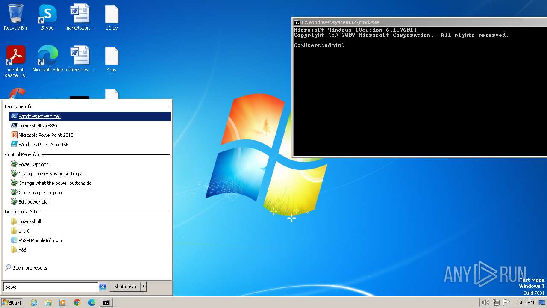Open Change power-saving settings
This screenshot has height=308, width=547.
tap(90, 174)
